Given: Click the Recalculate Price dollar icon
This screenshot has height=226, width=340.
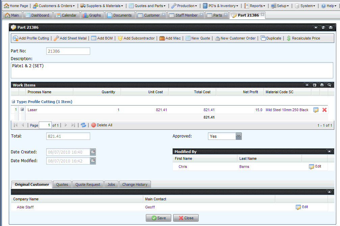Looking at the screenshot, I should (289, 39).
